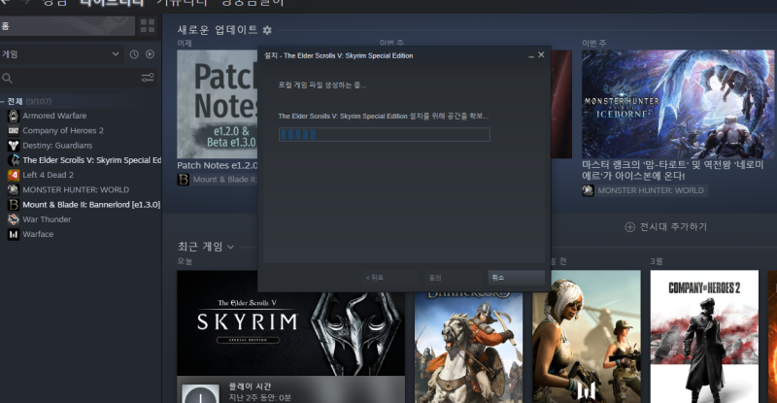This screenshot has width=777, height=403.
Task: Select Destiny: Guardians list icon
Action: point(14,146)
